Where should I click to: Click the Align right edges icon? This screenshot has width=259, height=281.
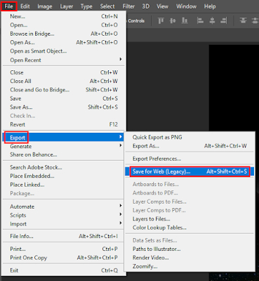[x=224, y=21]
